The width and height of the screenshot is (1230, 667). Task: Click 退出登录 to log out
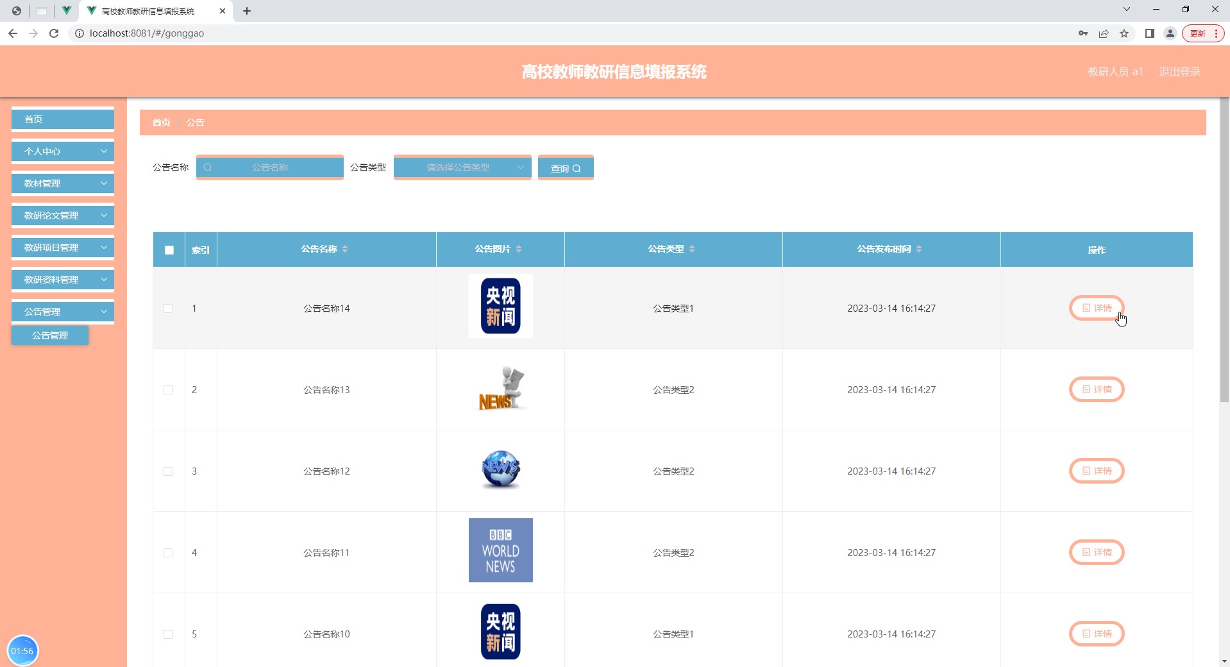[1179, 72]
